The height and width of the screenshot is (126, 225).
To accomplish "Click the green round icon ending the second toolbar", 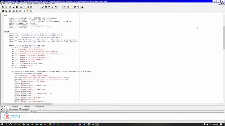I will point(31,11).
